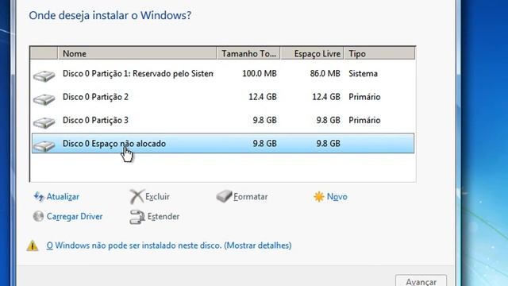Click the yellow warning triangle icon

(x=33, y=245)
